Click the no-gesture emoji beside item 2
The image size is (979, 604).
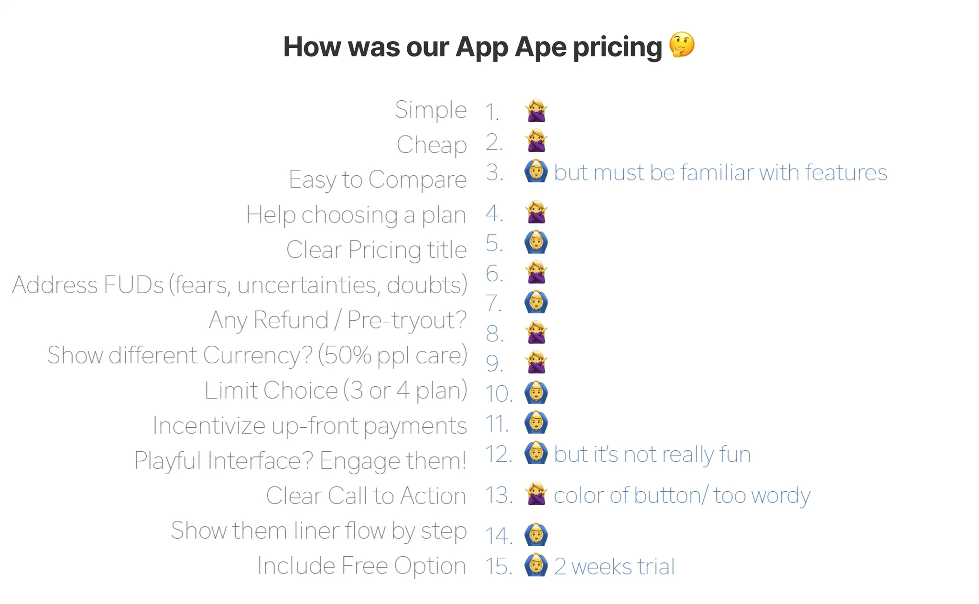coord(536,141)
